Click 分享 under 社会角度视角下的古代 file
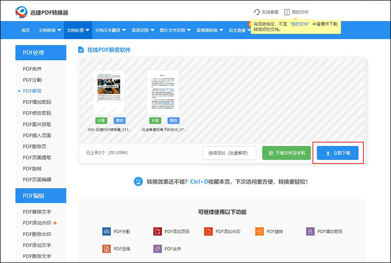Viewport: 391px width, 263px height. tap(155, 120)
